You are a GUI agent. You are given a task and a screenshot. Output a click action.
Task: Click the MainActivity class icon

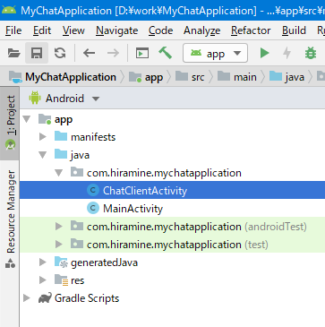pos(93,208)
